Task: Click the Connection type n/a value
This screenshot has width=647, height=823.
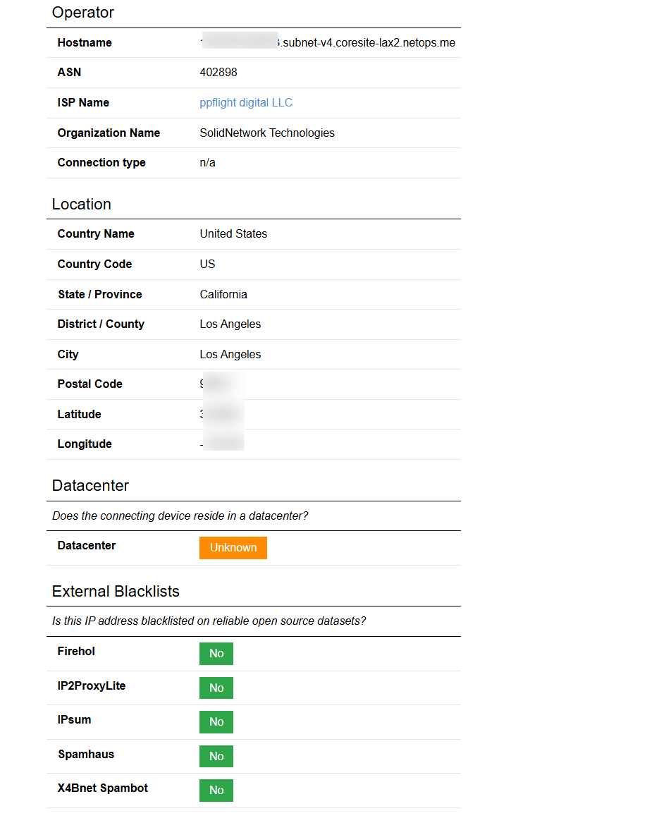Action: click(x=207, y=163)
